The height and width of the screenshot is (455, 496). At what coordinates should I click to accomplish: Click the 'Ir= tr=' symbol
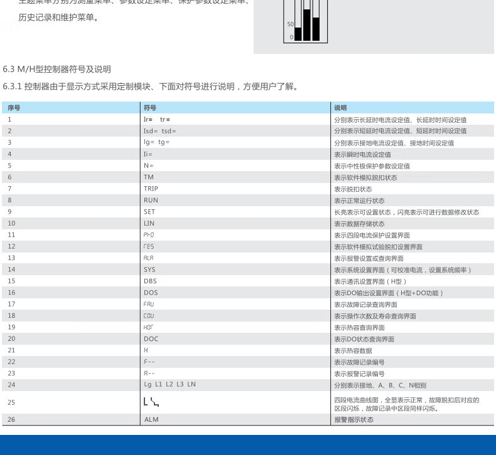[x=157, y=119]
